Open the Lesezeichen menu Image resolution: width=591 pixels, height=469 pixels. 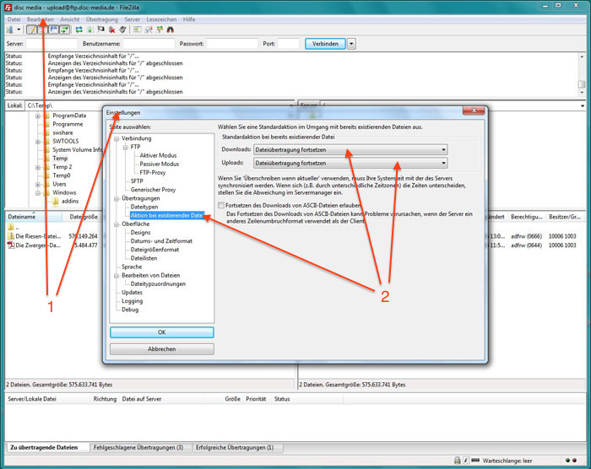point(161,19)
